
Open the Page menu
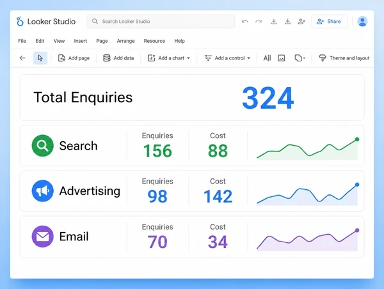point(102,41)
